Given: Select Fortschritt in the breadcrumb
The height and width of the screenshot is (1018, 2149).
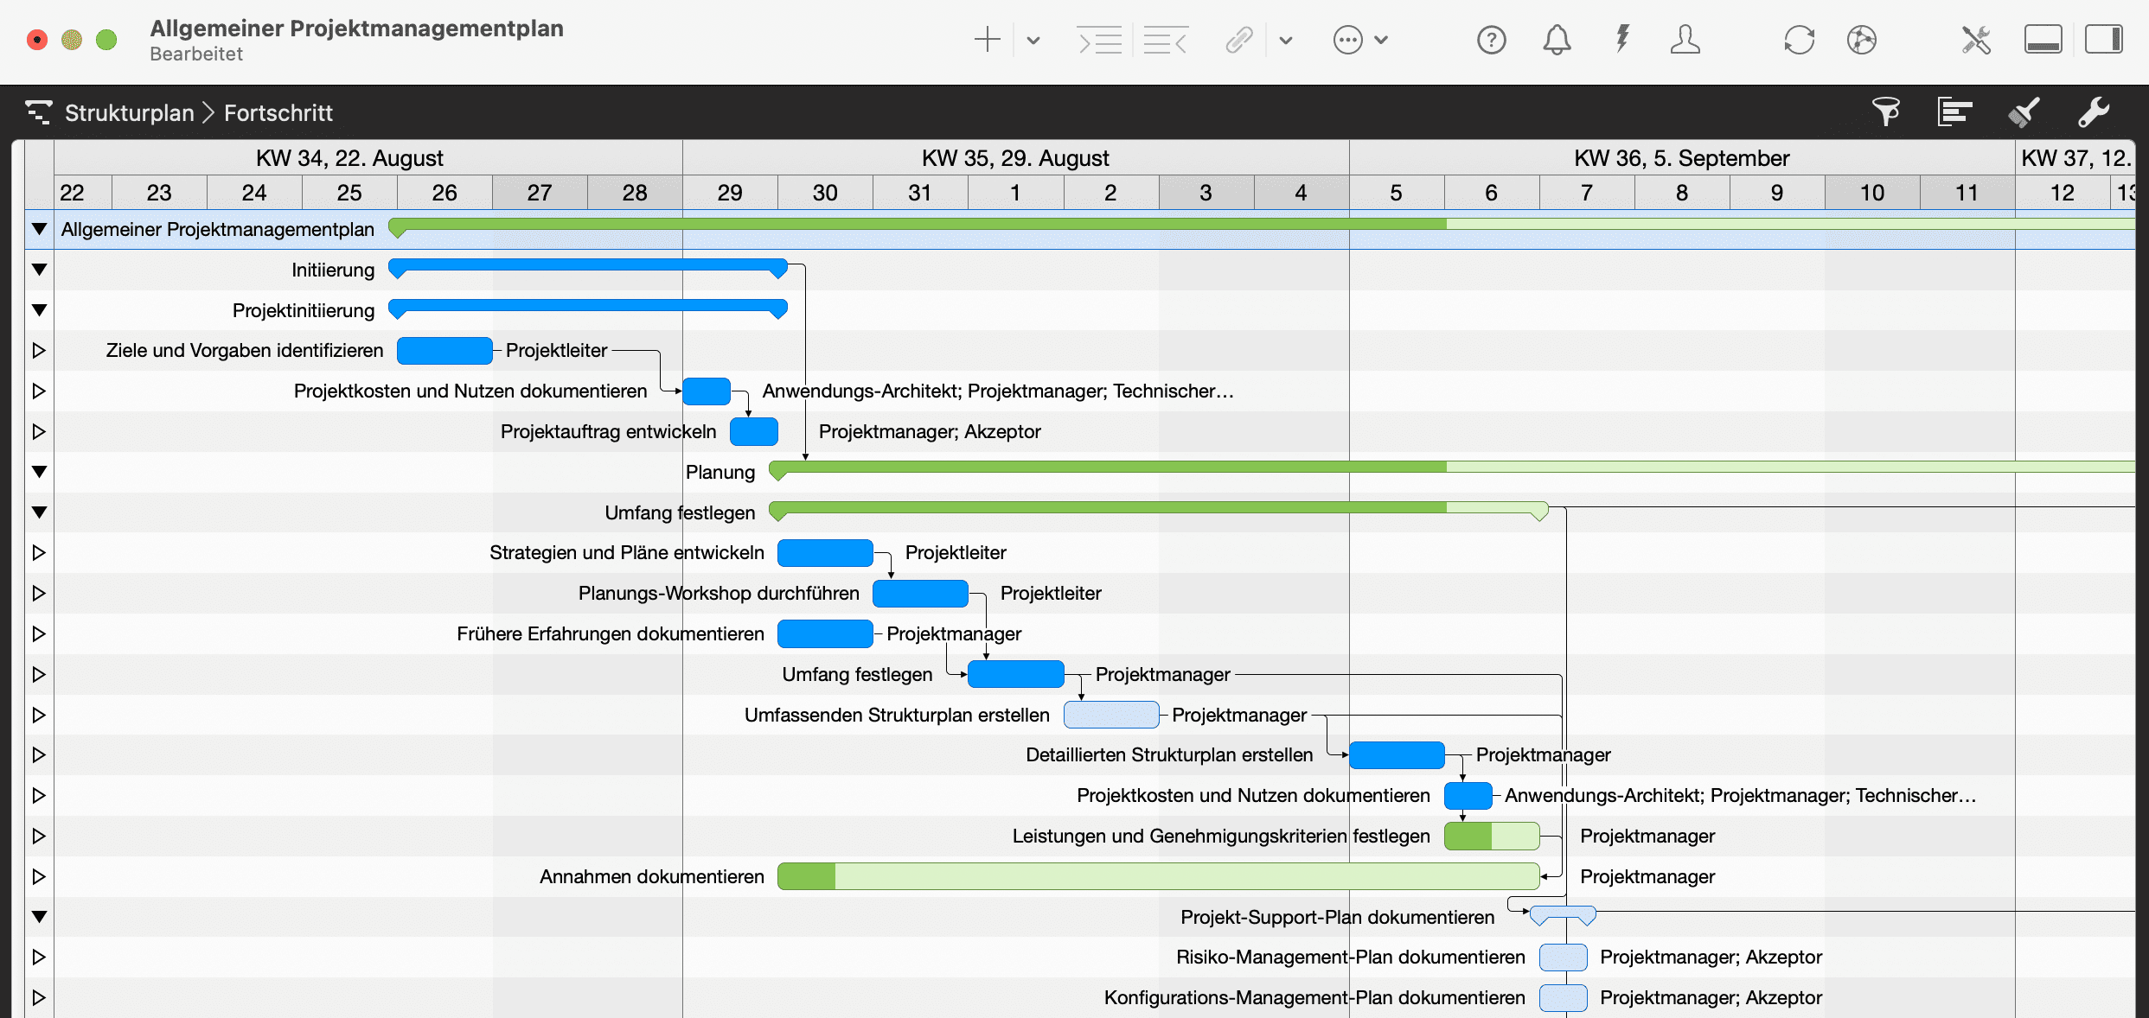Looking at the screenshot, I should pos(278,112).
